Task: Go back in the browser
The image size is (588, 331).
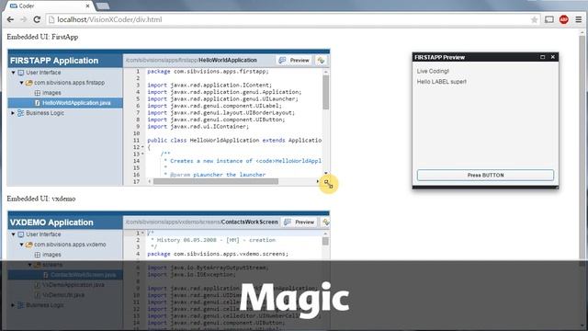Action: pyautogui.click(x=10, y=19)
